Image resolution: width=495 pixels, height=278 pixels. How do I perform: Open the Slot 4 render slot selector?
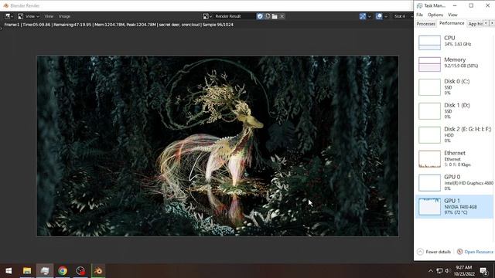coord(402,16)
